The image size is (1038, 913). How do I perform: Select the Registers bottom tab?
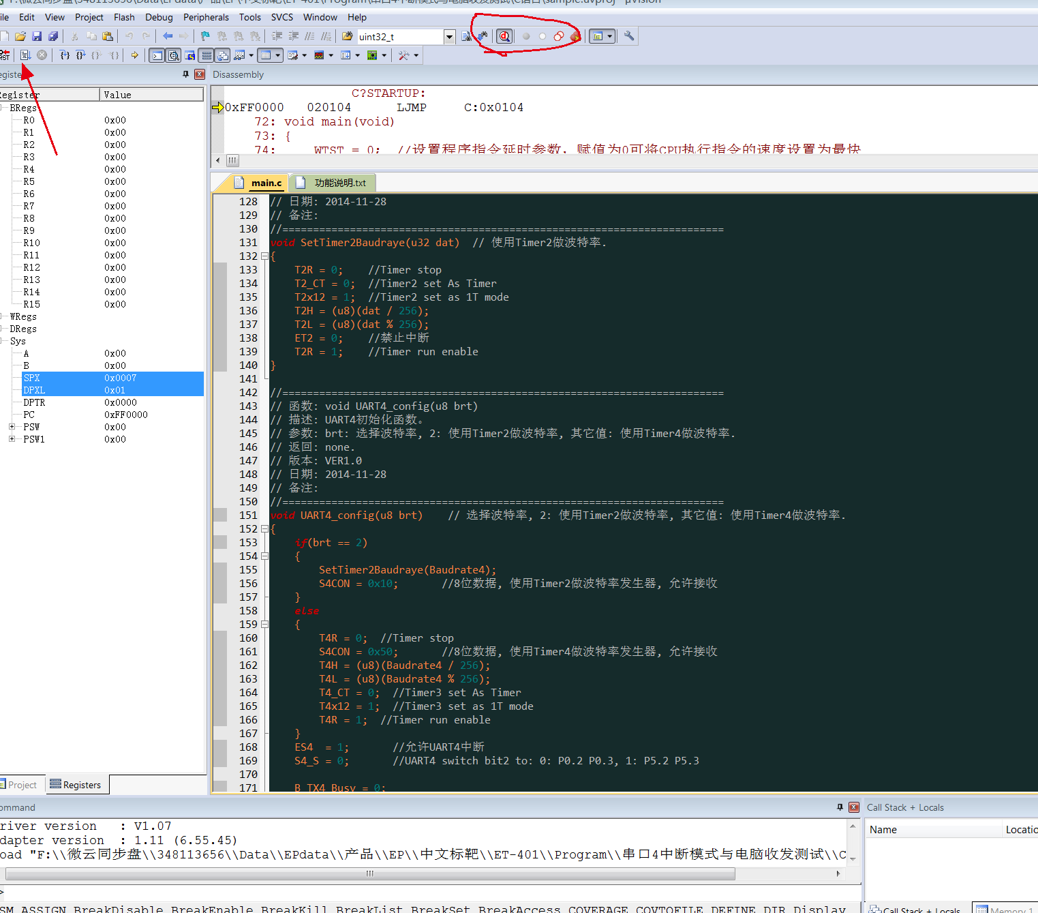(x=77, y=785)
